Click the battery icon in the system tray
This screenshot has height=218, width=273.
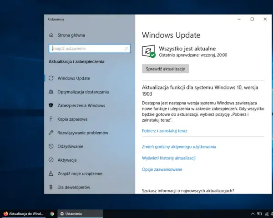tap(260, 214)
